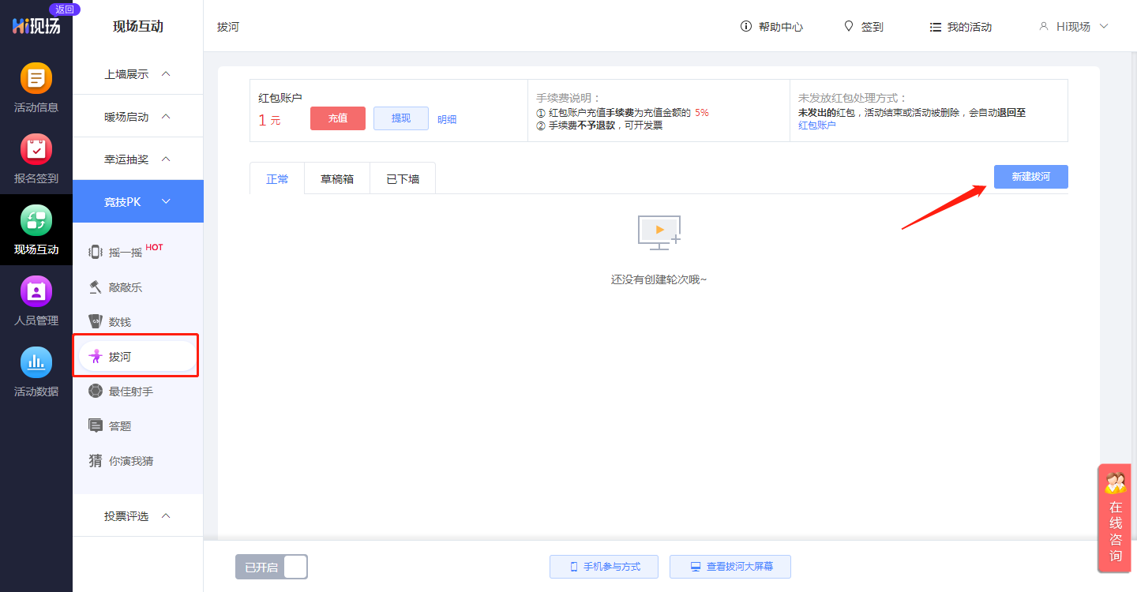
Task: Open the 敲敲乐 hammer game
Action: coord(125,287)
